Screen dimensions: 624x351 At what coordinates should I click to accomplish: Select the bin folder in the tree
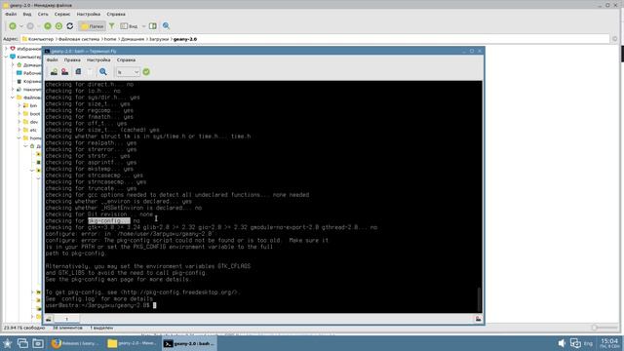click(x=30, y=105)
